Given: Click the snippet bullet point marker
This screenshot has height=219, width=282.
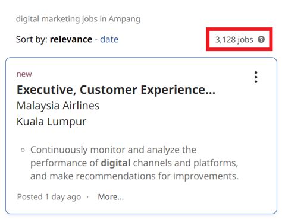Looking at the screenshot, I should click(x=23, y=150).
